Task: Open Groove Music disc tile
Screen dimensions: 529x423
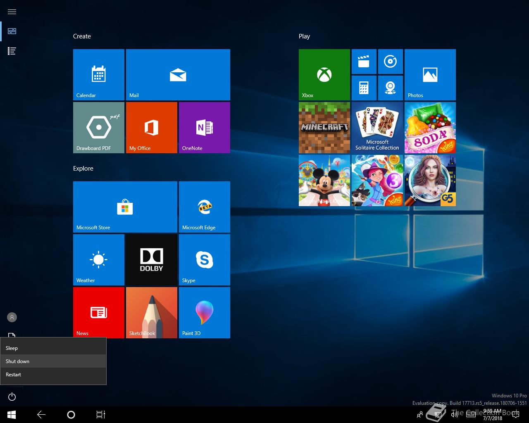Action: [x=391, y=62]
